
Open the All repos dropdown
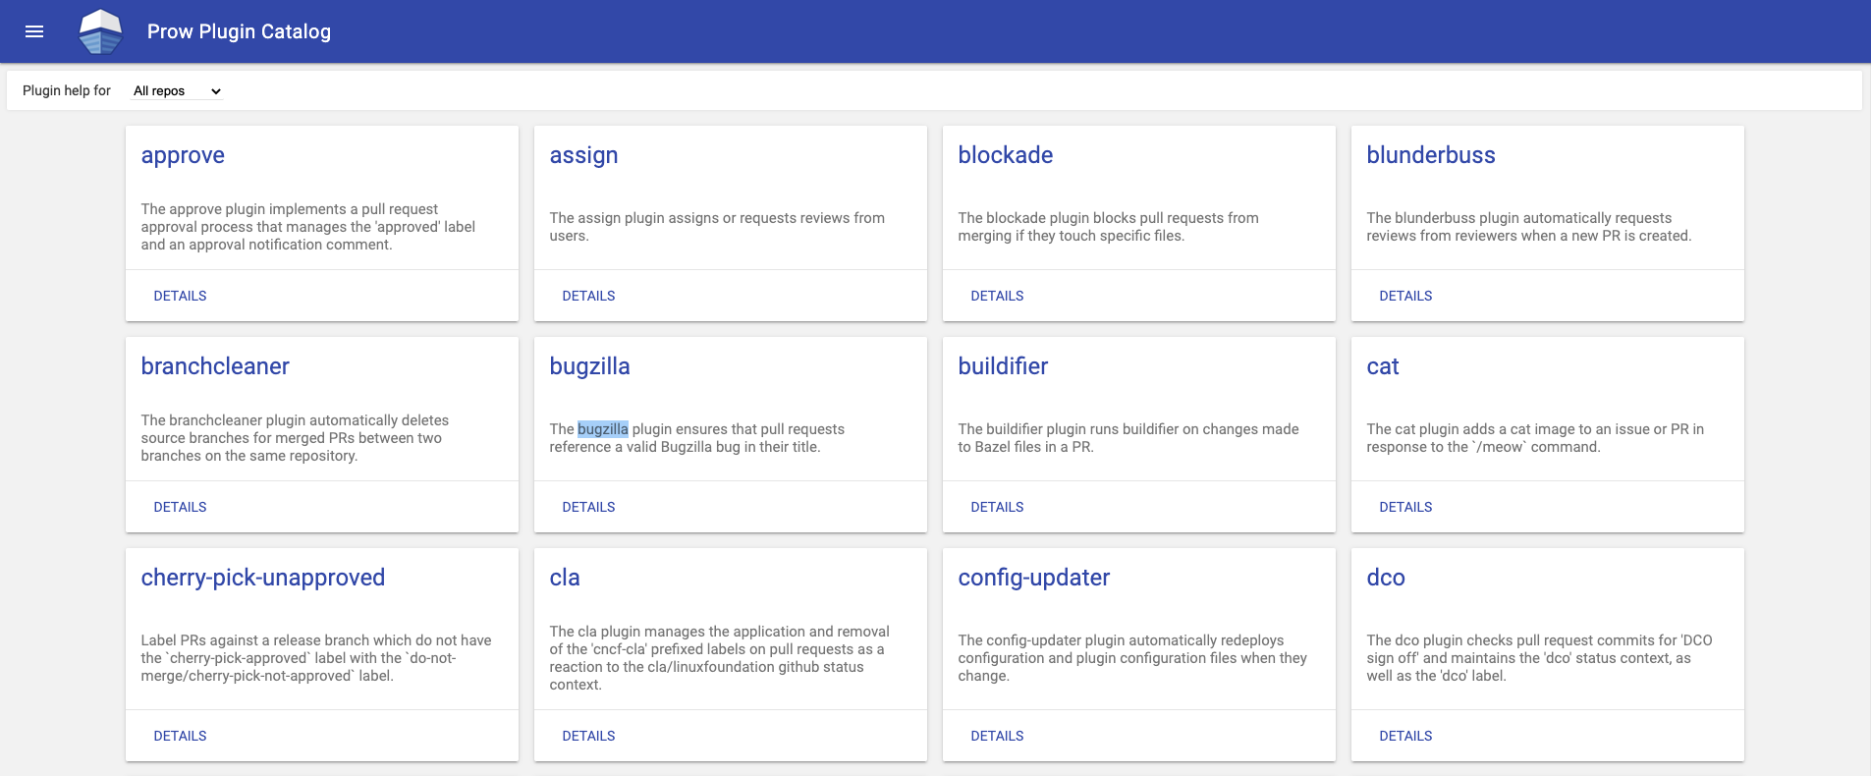point(175,90)
